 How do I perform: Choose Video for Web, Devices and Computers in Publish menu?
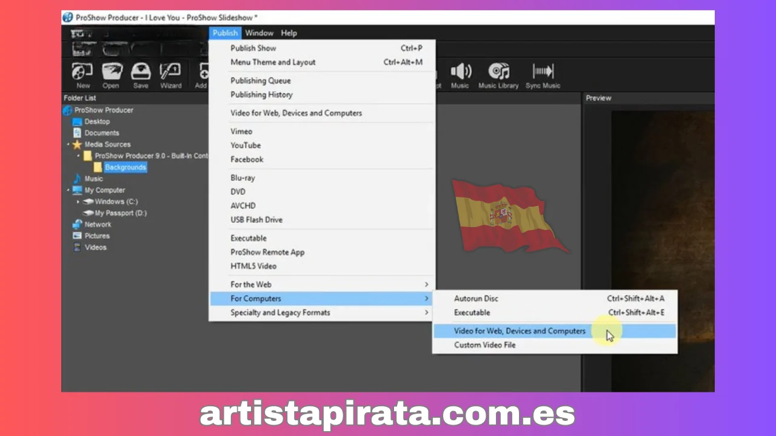click(322, 113)
